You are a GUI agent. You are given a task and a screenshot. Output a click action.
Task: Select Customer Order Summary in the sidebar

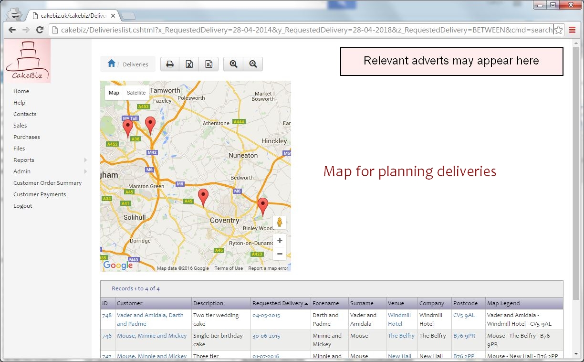coord(48,183)
